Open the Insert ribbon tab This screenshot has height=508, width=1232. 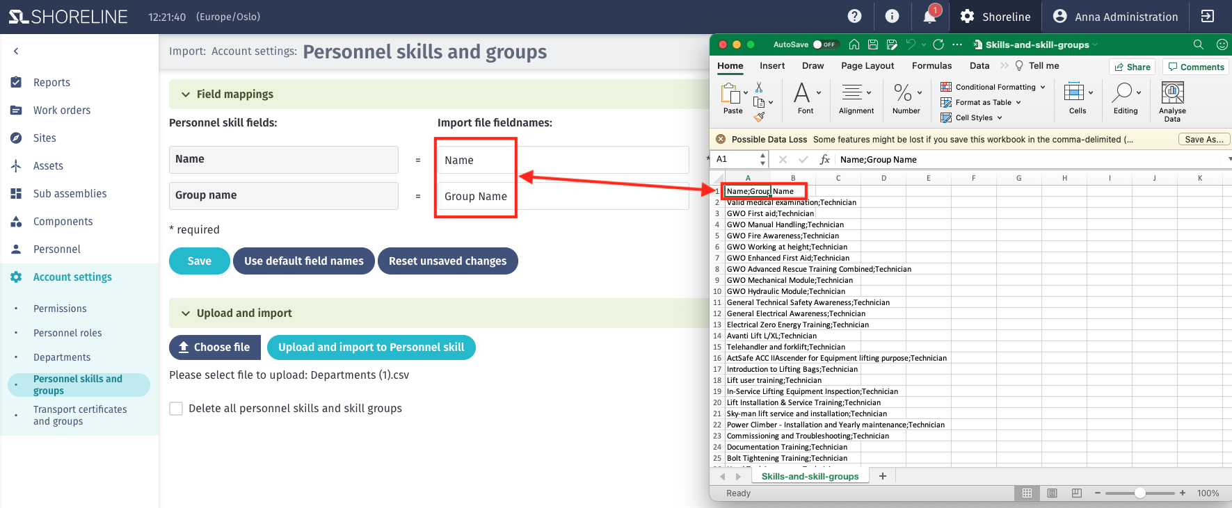pyautogui.click(x=772, y=65)
